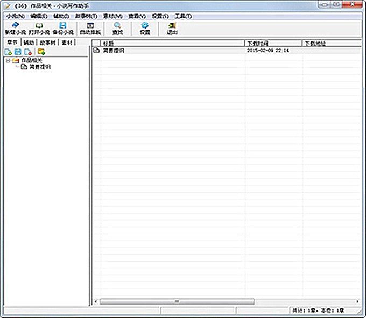Viewport: 366px width, 318px height.
Task: Sort by the 下载时间 column header
Action: [273, 43]
